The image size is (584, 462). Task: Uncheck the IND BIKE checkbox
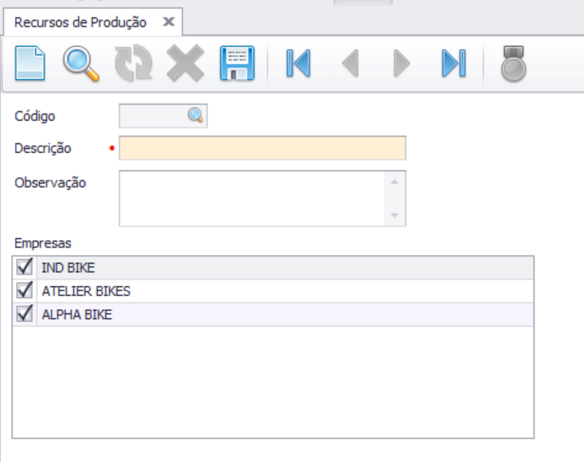(25, 267)
